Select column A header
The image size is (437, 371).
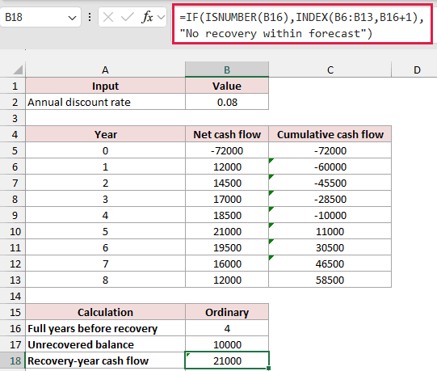point(105,70)
